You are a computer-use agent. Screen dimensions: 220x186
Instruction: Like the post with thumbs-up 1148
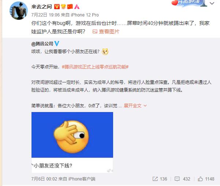click(x=200, y=179)
